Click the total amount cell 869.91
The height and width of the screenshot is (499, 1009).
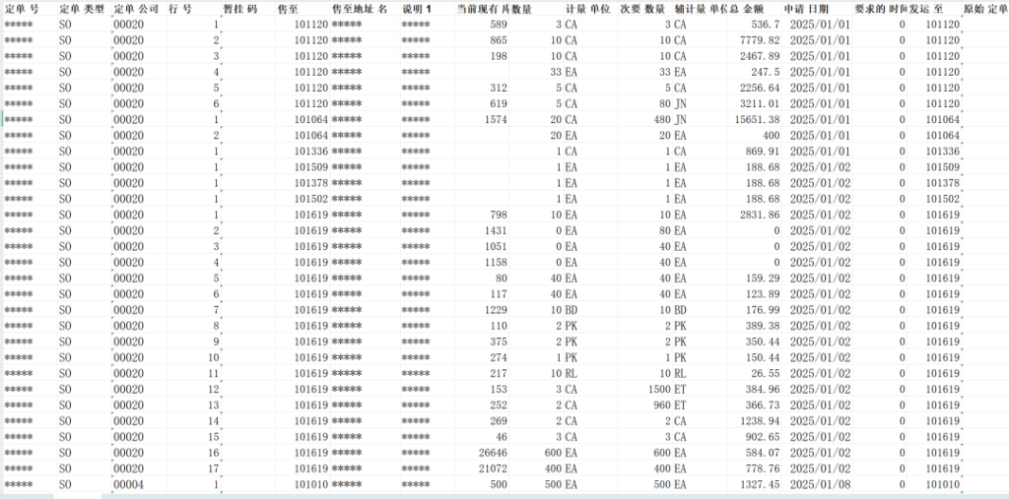pyautogui.click(x=764, y=152)
